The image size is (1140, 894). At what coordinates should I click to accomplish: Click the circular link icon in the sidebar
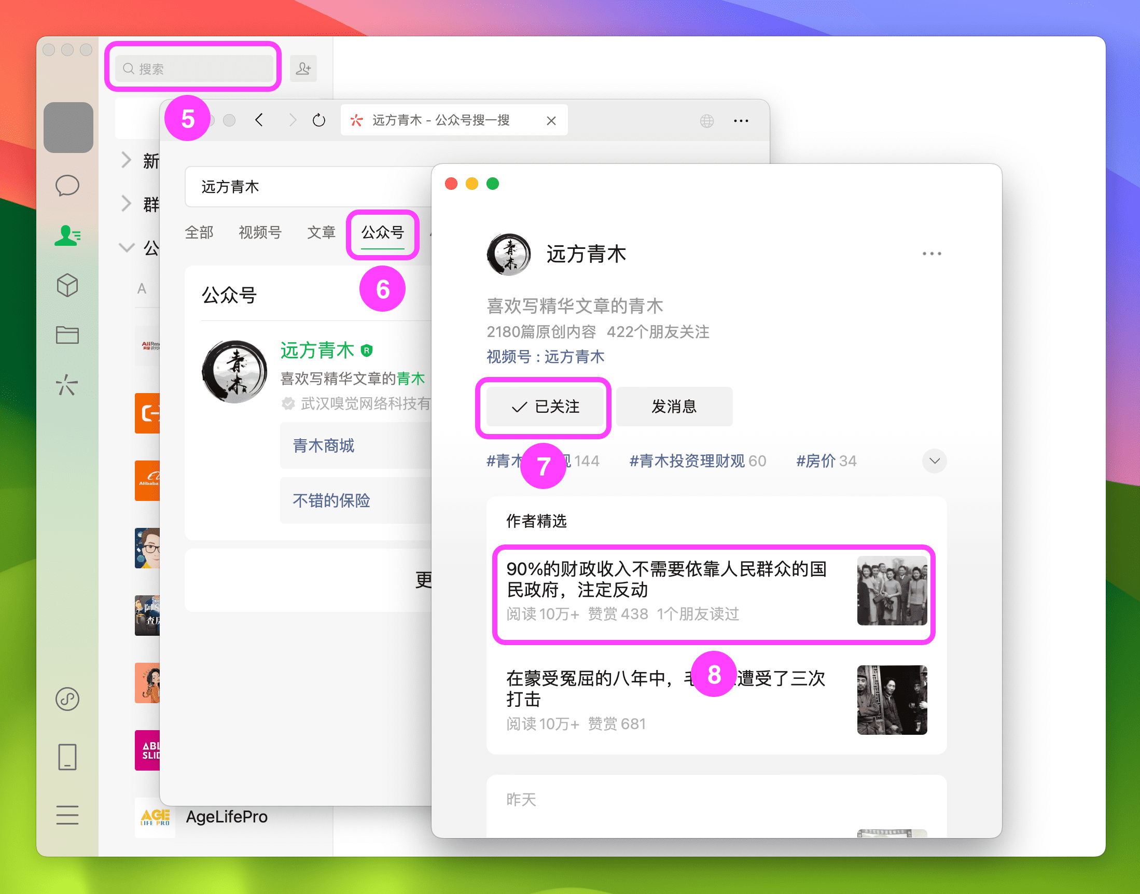click(x=67, y=699)
